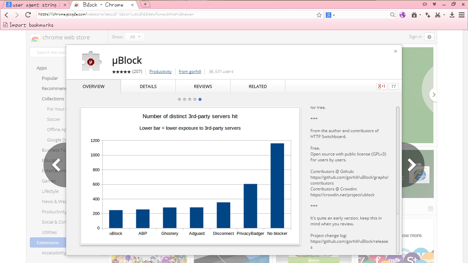Show previous screenshot with left arrow
Image resolution: width=468 pixels, height=263 pixels.
tap(57, 165)
